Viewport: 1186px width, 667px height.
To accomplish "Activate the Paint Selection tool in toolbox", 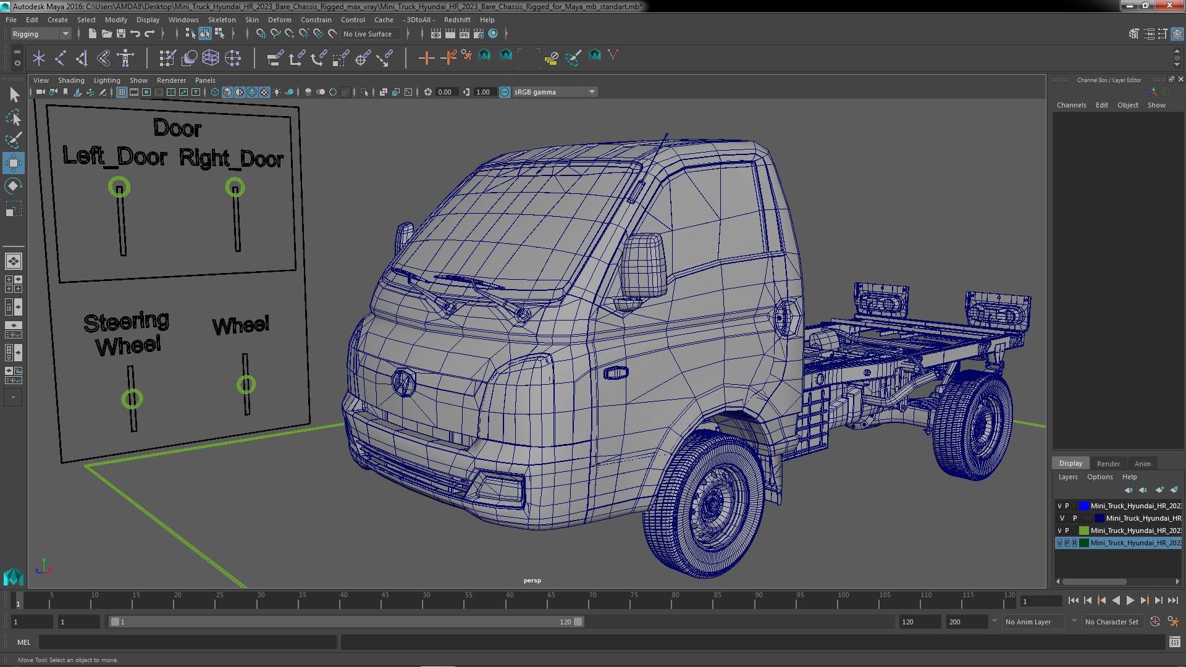I will [x=14, y=140].
